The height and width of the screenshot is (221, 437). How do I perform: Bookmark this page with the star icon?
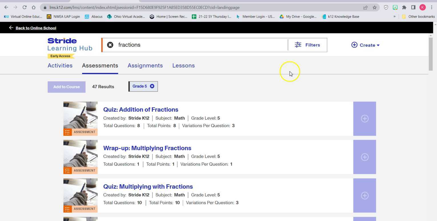tap(375, 7)
